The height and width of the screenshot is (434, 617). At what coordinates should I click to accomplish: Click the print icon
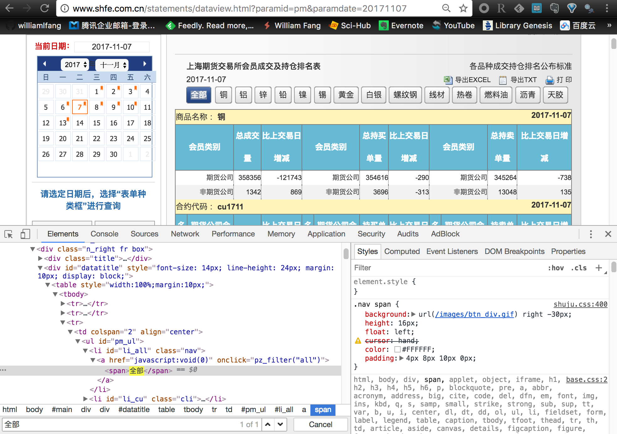click(550, 80)
